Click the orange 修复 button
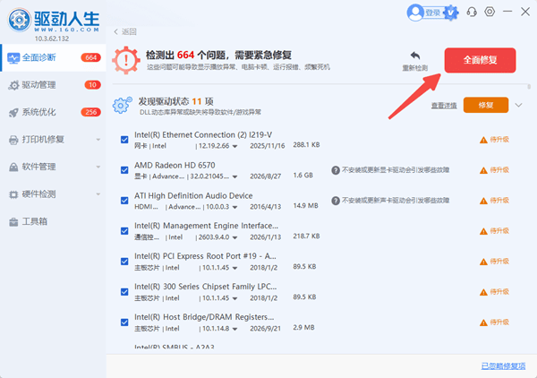The image size is (537, 378). coord(486,105)
